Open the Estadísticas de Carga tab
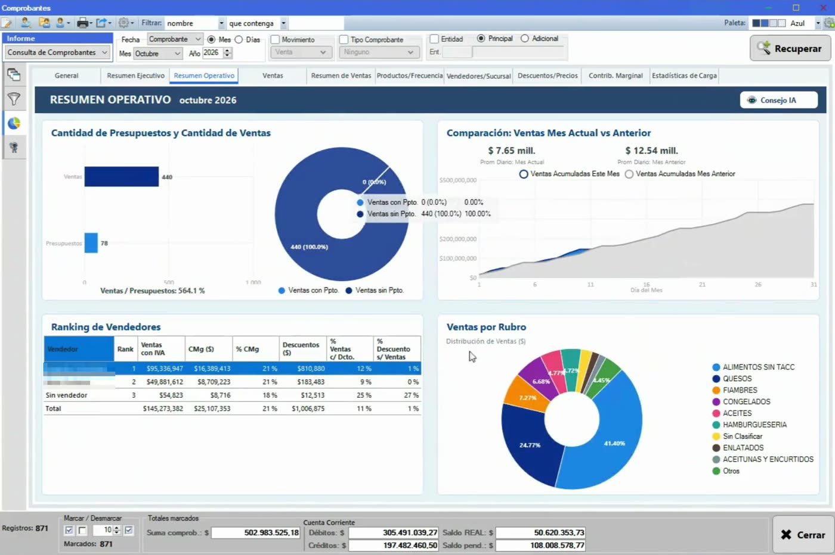835x555 pixels. [x=684, y=76]
